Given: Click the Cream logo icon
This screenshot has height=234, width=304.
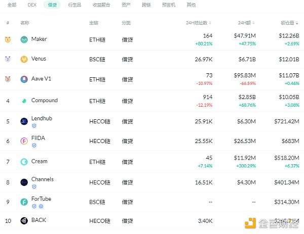Looking at the screenshot, I should point(24,162).
